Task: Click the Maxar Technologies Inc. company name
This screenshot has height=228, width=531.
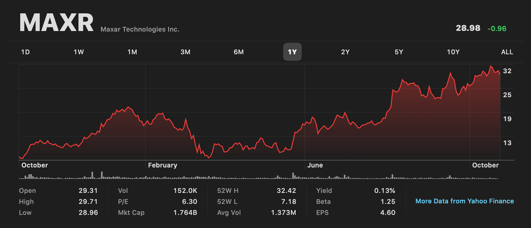Action: 140,29
